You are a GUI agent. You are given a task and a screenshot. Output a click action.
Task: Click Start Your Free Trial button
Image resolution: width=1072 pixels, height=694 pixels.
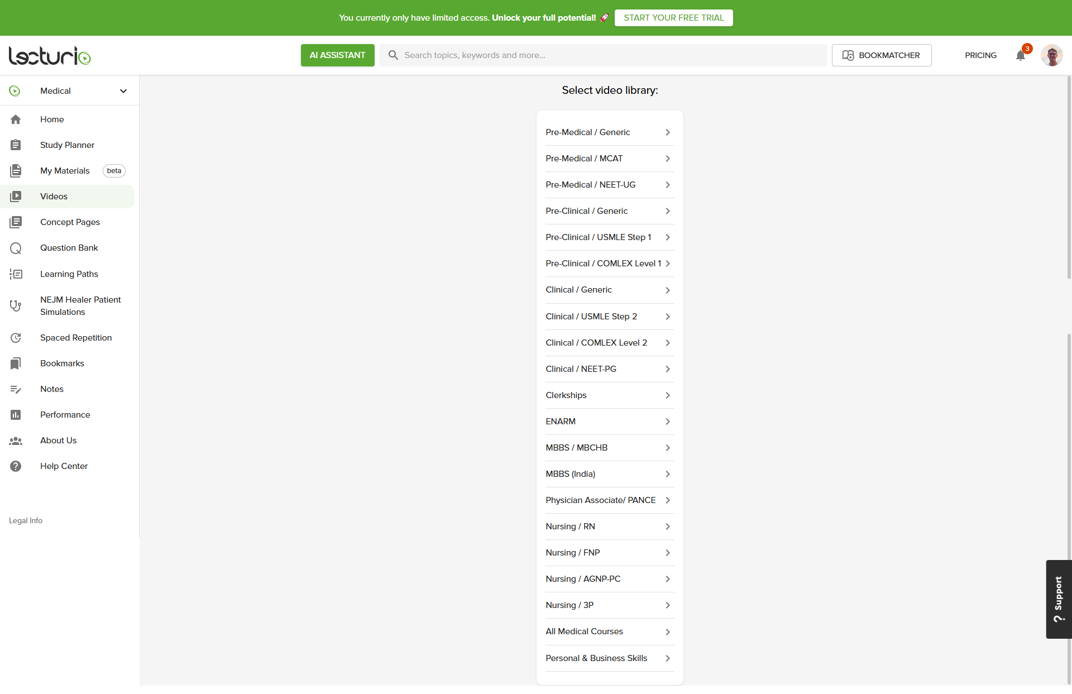click(673, 18)
